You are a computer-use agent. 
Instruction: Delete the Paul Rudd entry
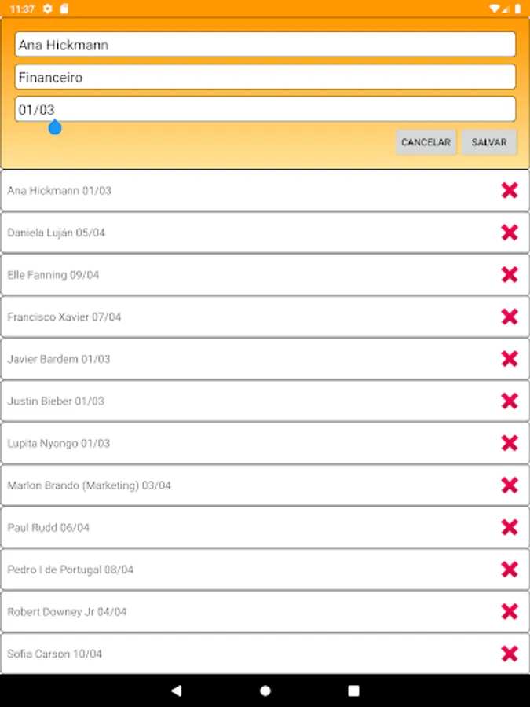click(x=510, y=527)
